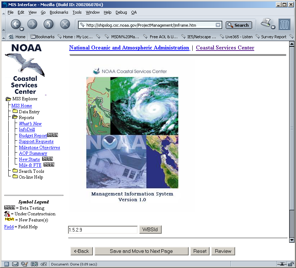
Task: Open Mail via status bar envelope icon
Action: coord(15,264)
